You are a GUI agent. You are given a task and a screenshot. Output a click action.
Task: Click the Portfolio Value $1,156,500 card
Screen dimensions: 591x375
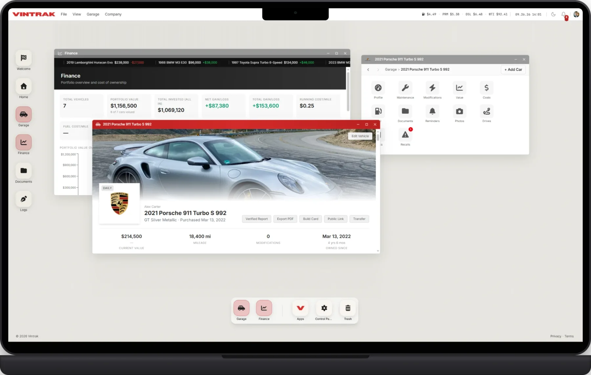(x=129, y=106)
